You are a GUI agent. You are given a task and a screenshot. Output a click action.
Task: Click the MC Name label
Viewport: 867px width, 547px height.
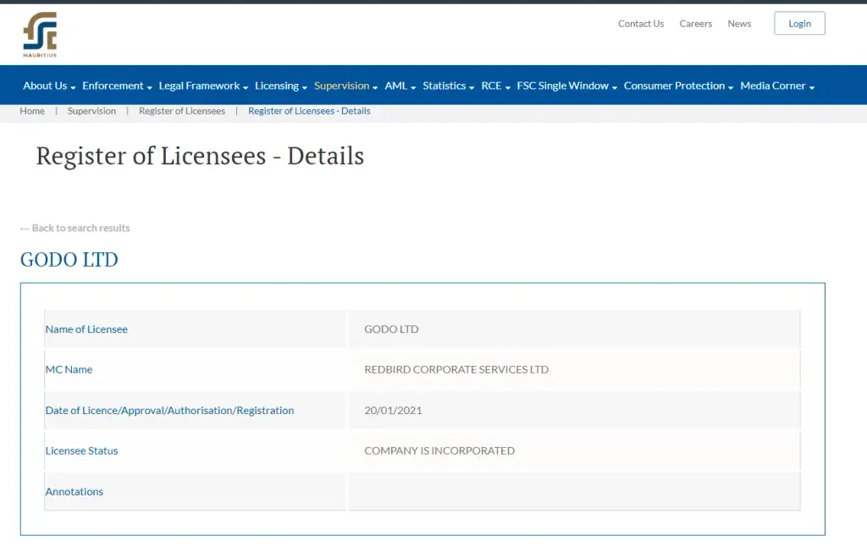pos(69,369)
